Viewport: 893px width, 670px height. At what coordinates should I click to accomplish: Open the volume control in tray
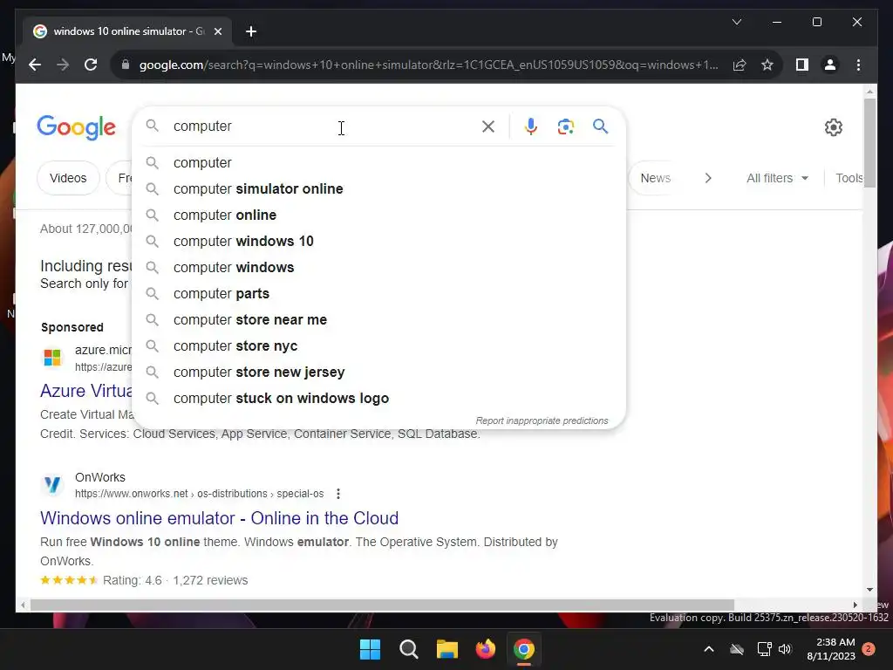[786, 649]
